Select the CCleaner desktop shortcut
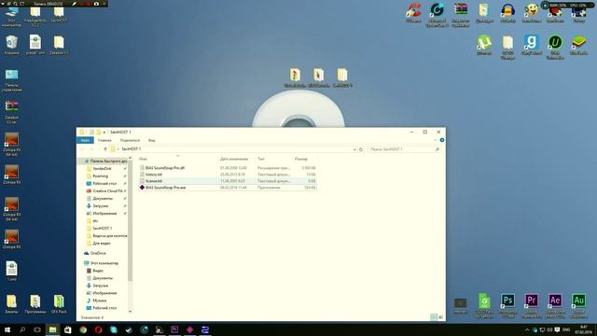The image size is (597, 336). (413, 13)
